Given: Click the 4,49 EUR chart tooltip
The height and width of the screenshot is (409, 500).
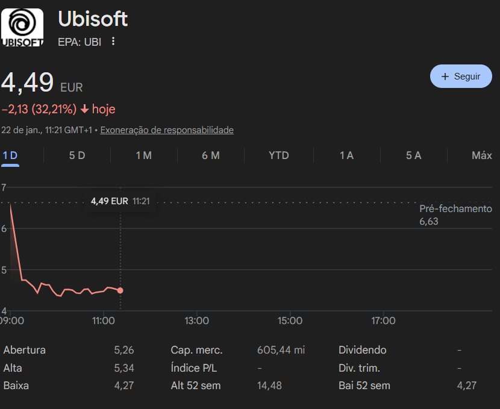Looking at the screenshot, I should tap(120, 201).
